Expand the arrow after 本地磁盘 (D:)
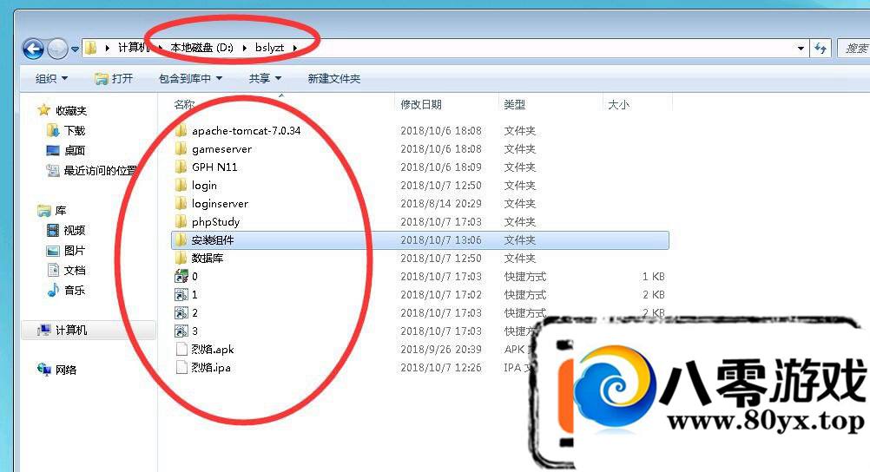Viewport: 870px width, 472px height. point(244,49)
